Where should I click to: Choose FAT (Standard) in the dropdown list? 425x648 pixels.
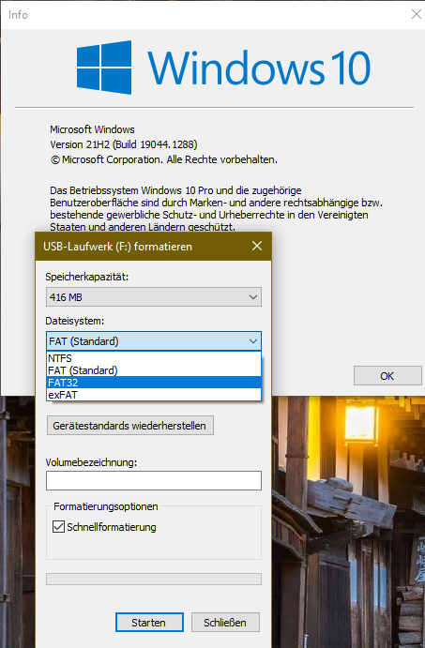point(153,370)
